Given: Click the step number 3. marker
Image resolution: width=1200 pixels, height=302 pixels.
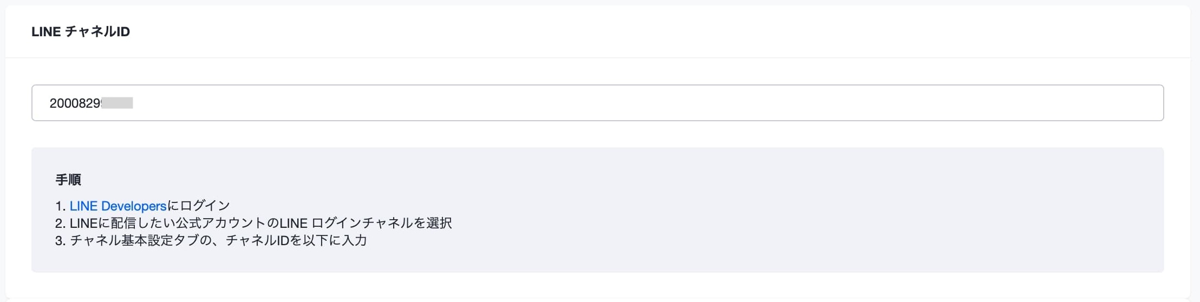Looking at the screenshot, I should 60,240.
